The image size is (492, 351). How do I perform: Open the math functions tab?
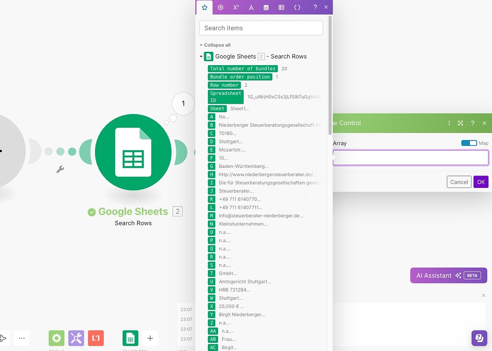point(235,7)
